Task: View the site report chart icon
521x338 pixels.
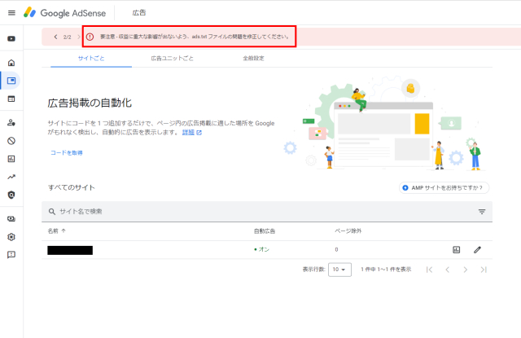Action: pyautogui.click(x=457, y=249)
